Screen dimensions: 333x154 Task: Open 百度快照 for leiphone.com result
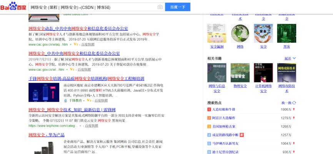pyautogui.click(x=92, y=126)
